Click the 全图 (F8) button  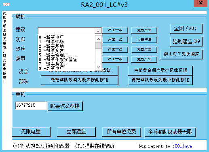pos(186,29)
